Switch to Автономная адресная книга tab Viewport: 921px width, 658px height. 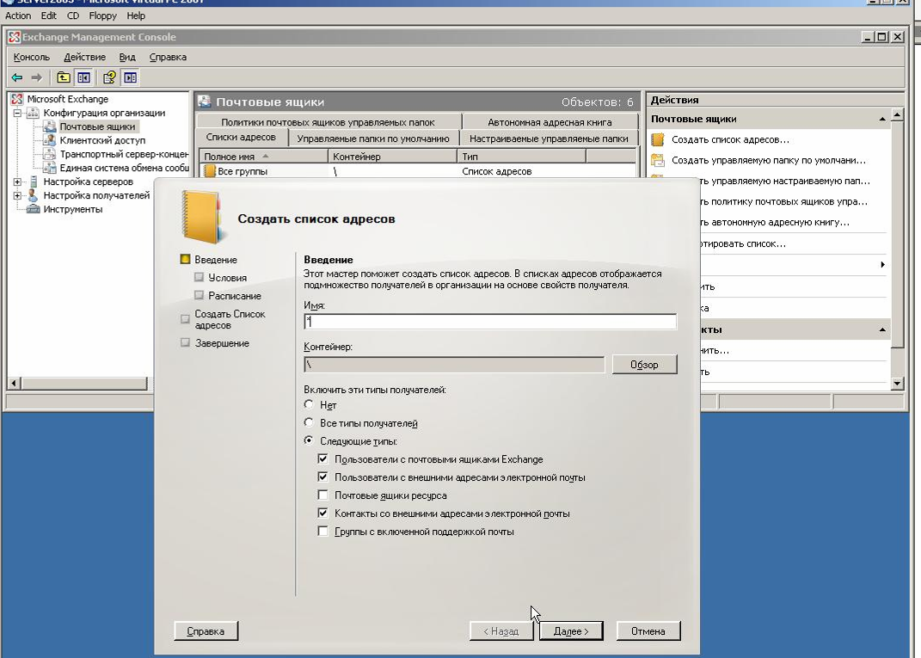click(550, 122)
